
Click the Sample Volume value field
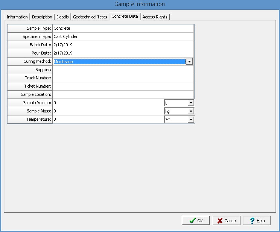click(108, 103)
